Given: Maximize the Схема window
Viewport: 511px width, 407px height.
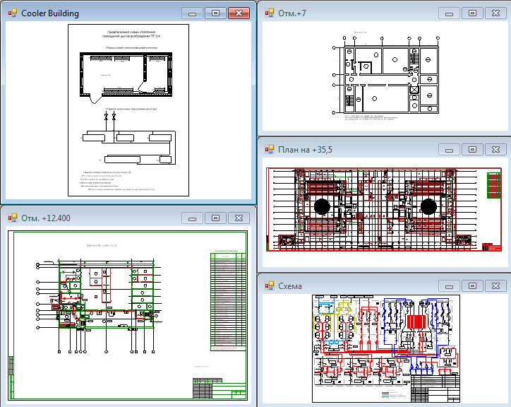Looking at the screenshot, I should [472, 285].
